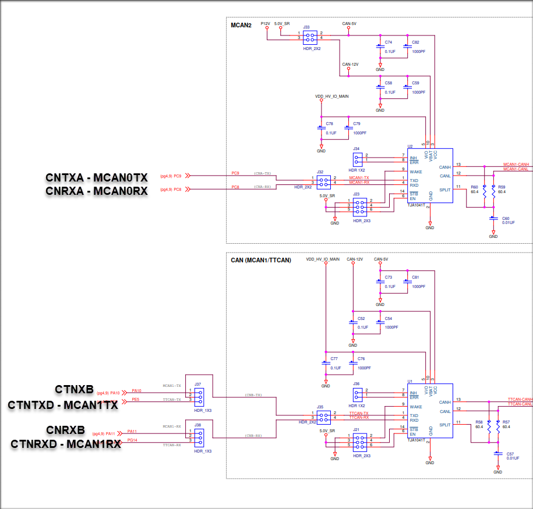Image resolution: width=533 pixels, height=509 pixels.
Task: Click the red TTCAN-TX label beside J35
Action: coord(359,413)
